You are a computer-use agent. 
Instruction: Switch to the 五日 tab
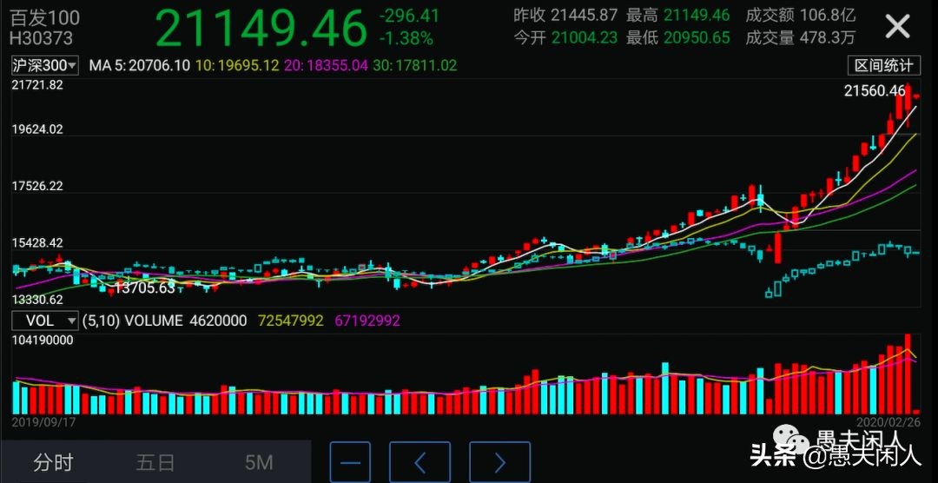155,462
